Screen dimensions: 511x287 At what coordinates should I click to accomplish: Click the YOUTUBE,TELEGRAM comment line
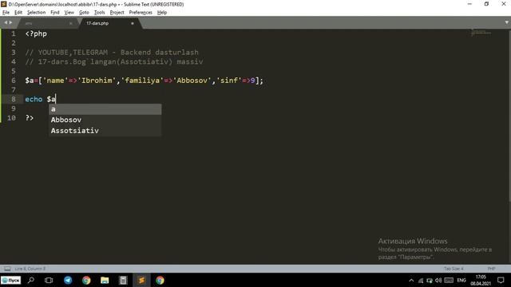tap(112, 53)
